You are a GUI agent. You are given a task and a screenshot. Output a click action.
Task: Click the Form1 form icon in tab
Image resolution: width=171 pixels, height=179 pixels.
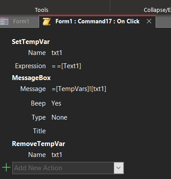click(x=4, y=22)
